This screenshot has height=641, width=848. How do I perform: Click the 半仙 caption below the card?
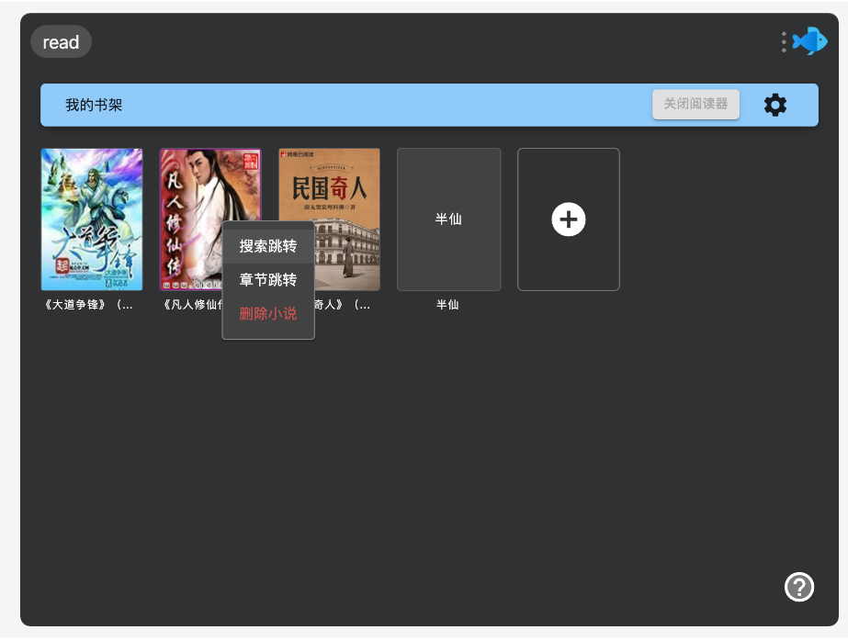coord(447,305)
